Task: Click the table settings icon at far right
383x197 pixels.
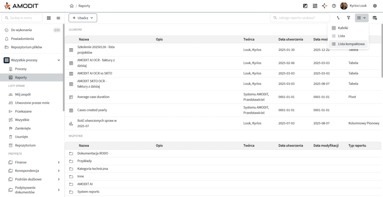Action: (x=375, y=18)
